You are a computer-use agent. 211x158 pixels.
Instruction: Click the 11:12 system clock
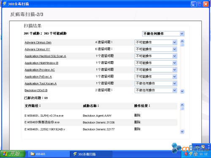(203, 154)
